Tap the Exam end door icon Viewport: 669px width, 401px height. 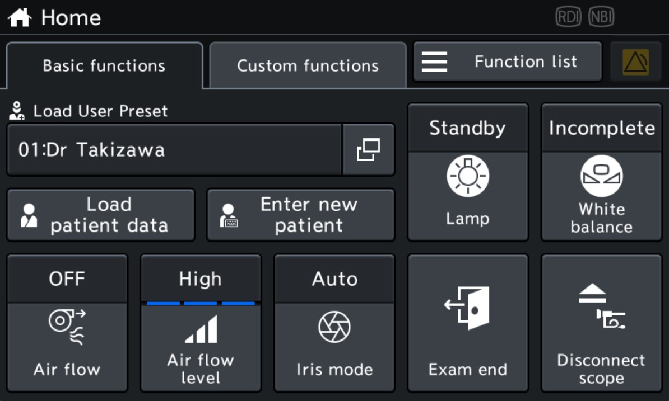pyautogui.click(x=468, y=308)
